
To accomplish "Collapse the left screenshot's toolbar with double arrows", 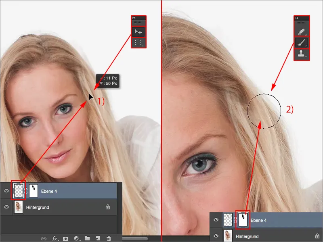I will tap(134, 18).
